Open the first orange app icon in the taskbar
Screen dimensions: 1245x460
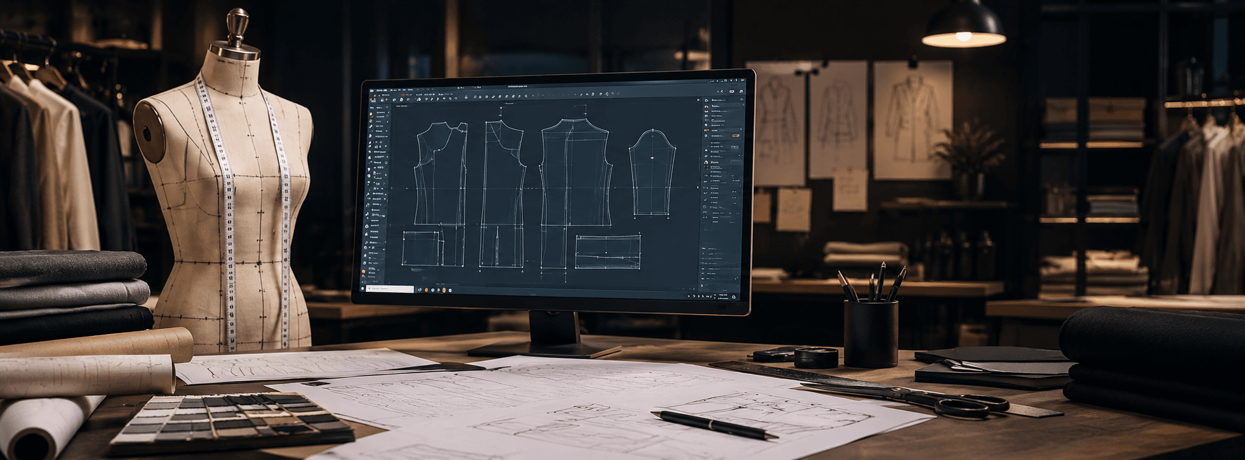pos(426,290)
